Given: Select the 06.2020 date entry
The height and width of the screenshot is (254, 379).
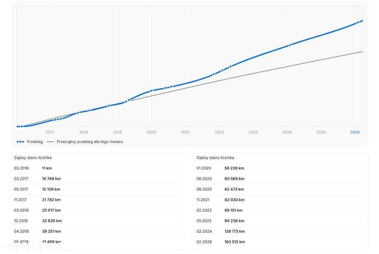Looking at the screenshot, I should [x=204, y=179].
